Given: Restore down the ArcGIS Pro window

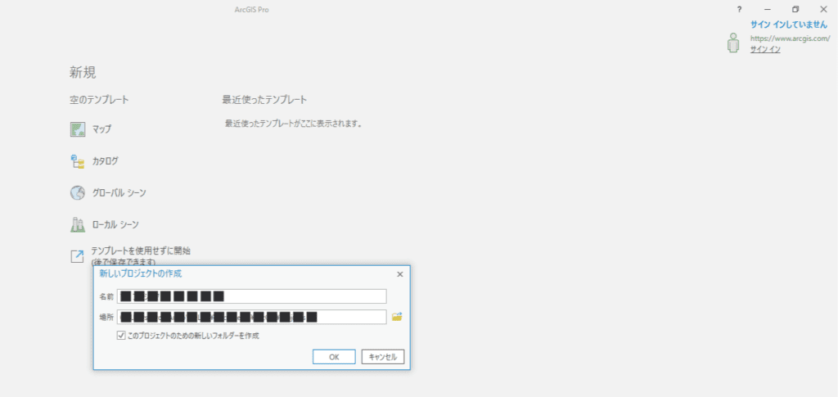Looking at the screenshot, I should click(x=795, y=9).
